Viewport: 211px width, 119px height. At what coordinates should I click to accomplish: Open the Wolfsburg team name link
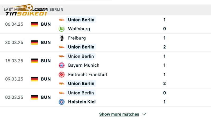point(79,29)
